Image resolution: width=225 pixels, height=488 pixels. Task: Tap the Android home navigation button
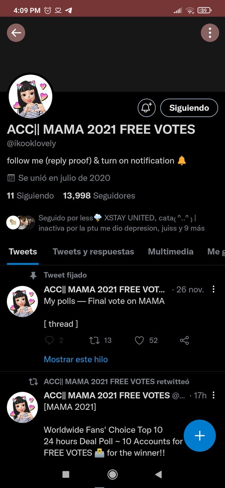point(112,474)
